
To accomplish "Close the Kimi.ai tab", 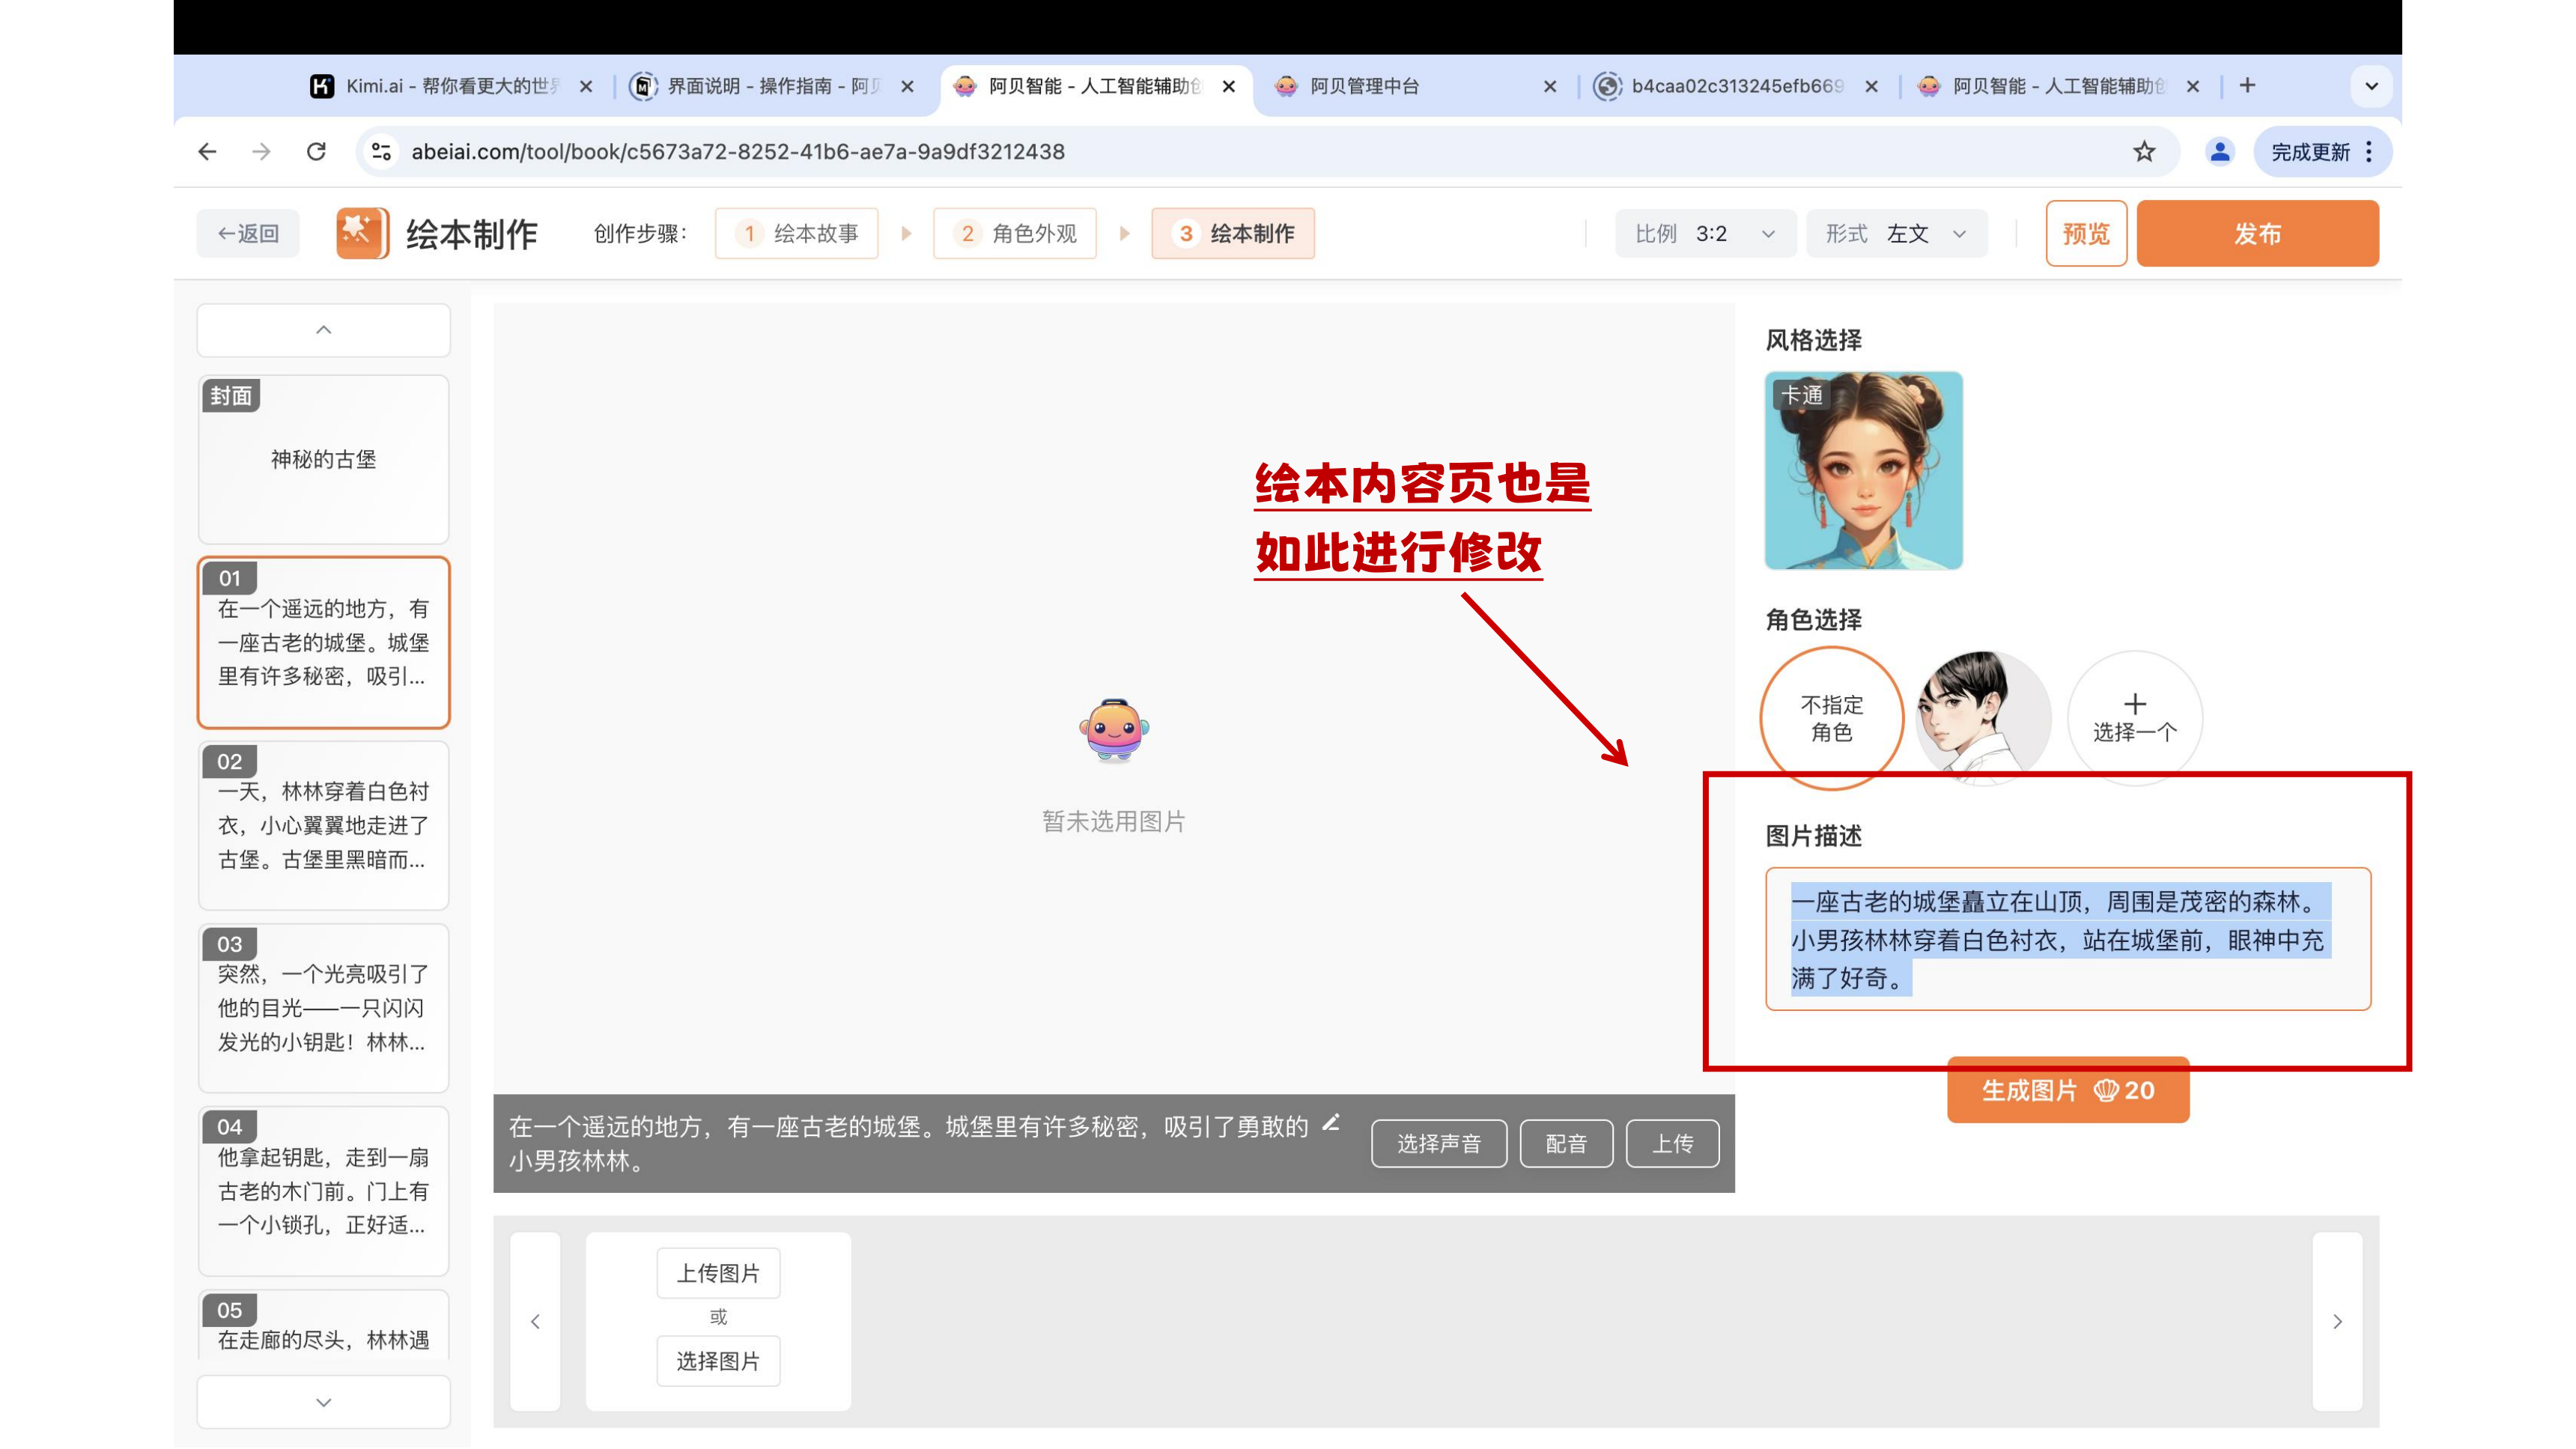I will (586, 86).
